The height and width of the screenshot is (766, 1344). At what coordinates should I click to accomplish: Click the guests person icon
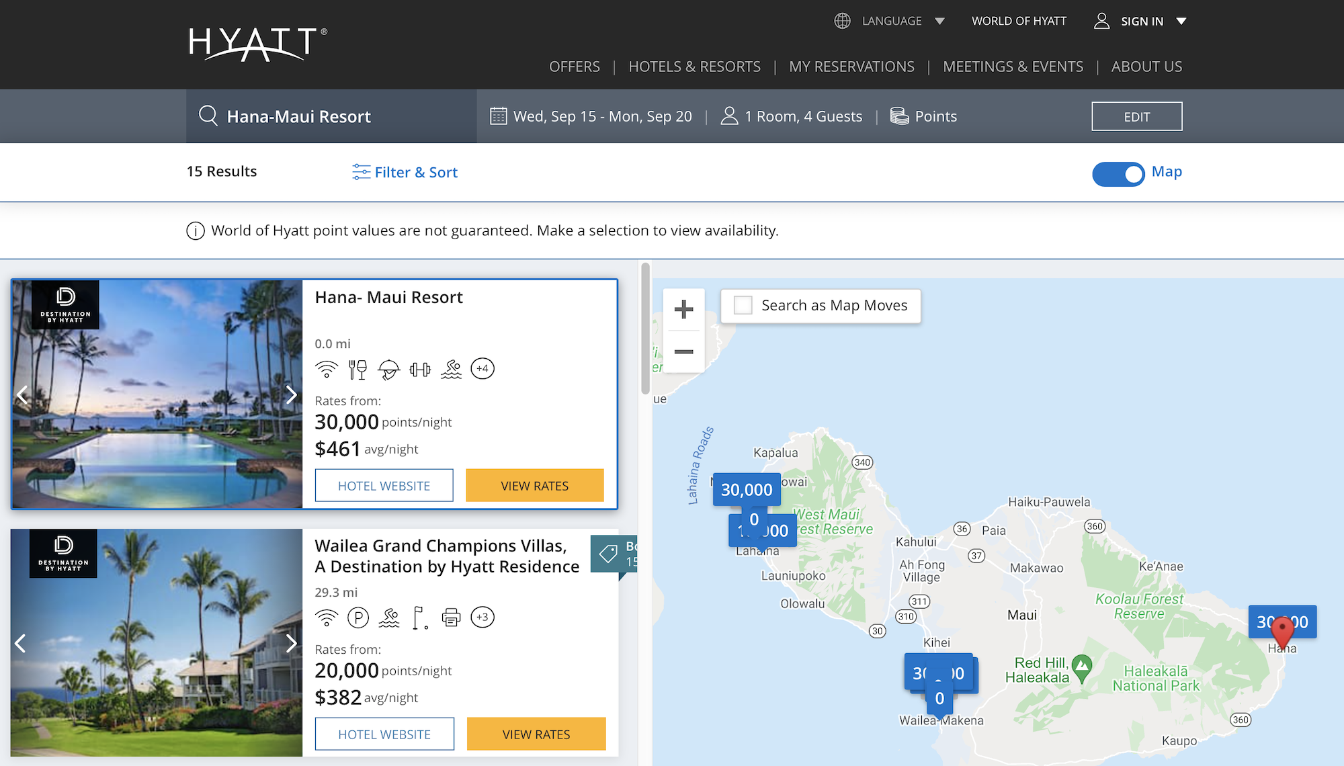point(729,116)
